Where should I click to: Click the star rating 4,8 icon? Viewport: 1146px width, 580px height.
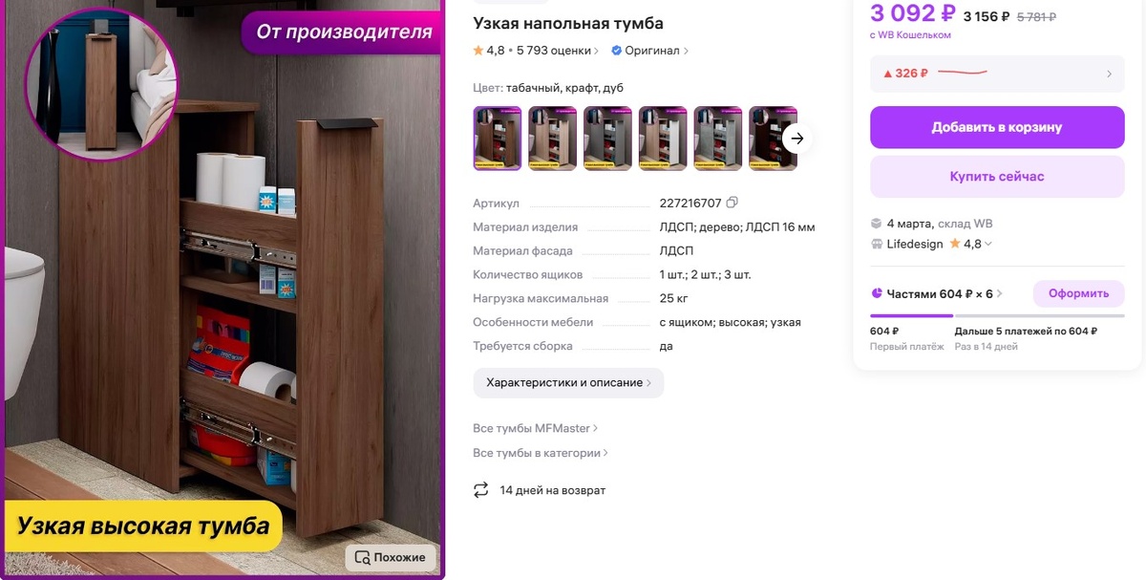tap(478, 51)
